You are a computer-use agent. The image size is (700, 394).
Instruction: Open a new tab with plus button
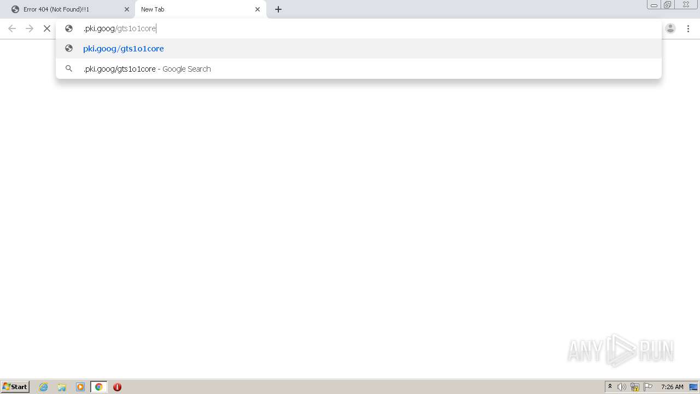(x=278, y=9)
